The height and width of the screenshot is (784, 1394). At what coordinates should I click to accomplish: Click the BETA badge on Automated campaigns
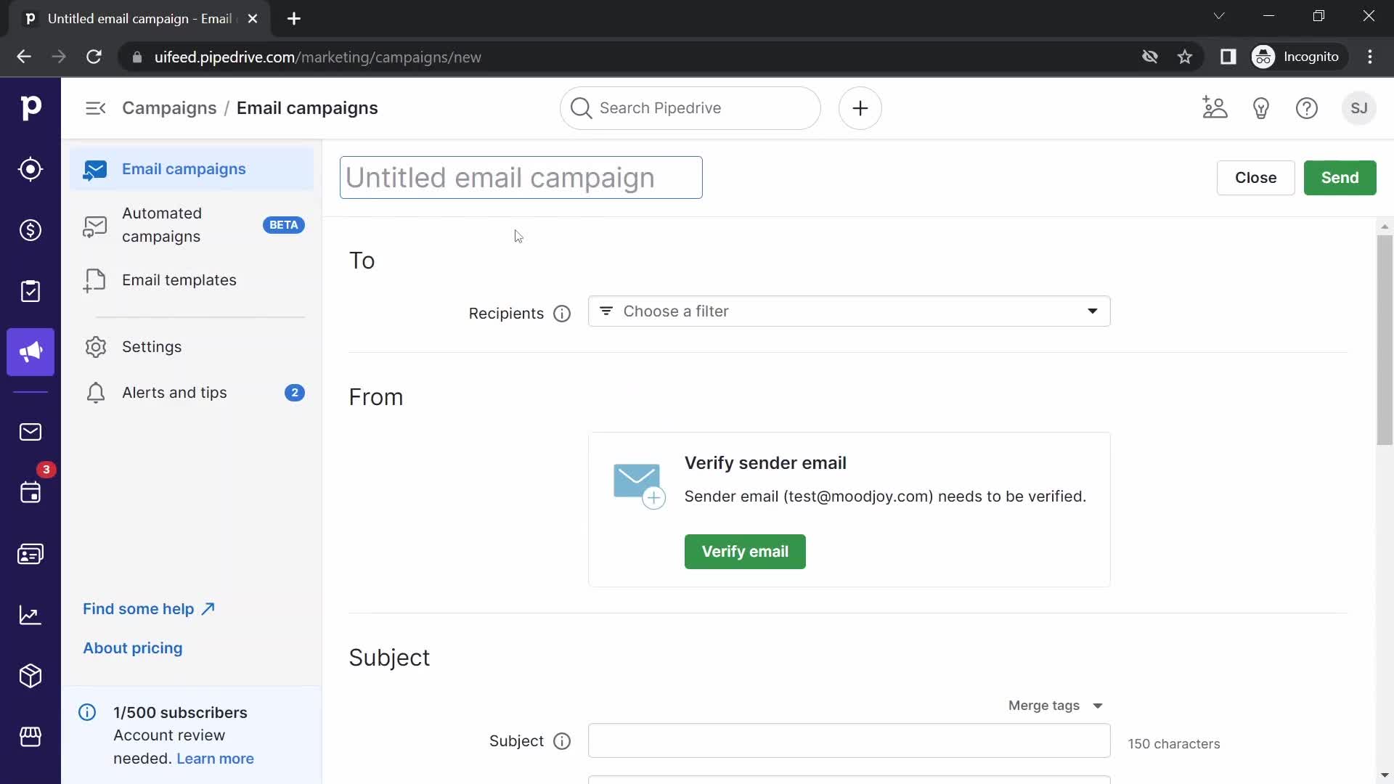pyautogui.click(x=283, y=225)
